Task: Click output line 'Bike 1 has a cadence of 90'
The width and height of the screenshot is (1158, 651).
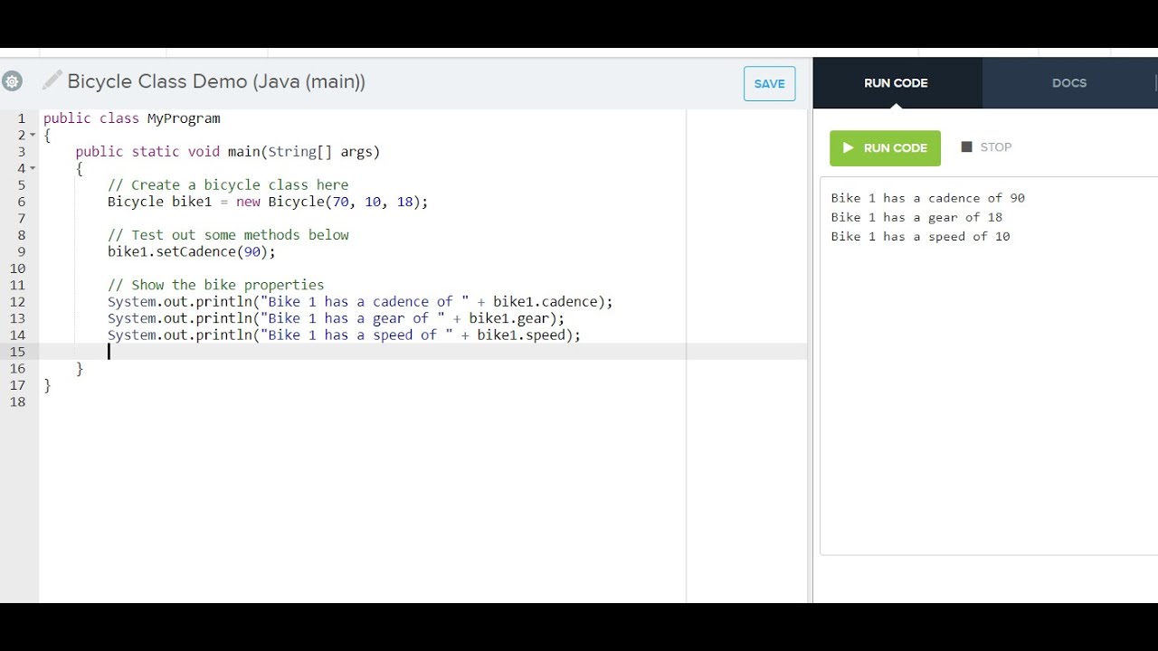Action: pos(927,198)
